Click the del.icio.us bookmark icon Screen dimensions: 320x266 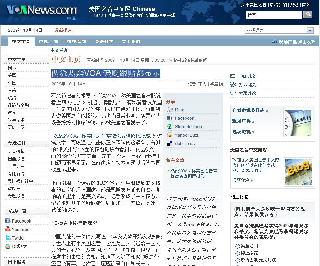[x=170, y=144]
